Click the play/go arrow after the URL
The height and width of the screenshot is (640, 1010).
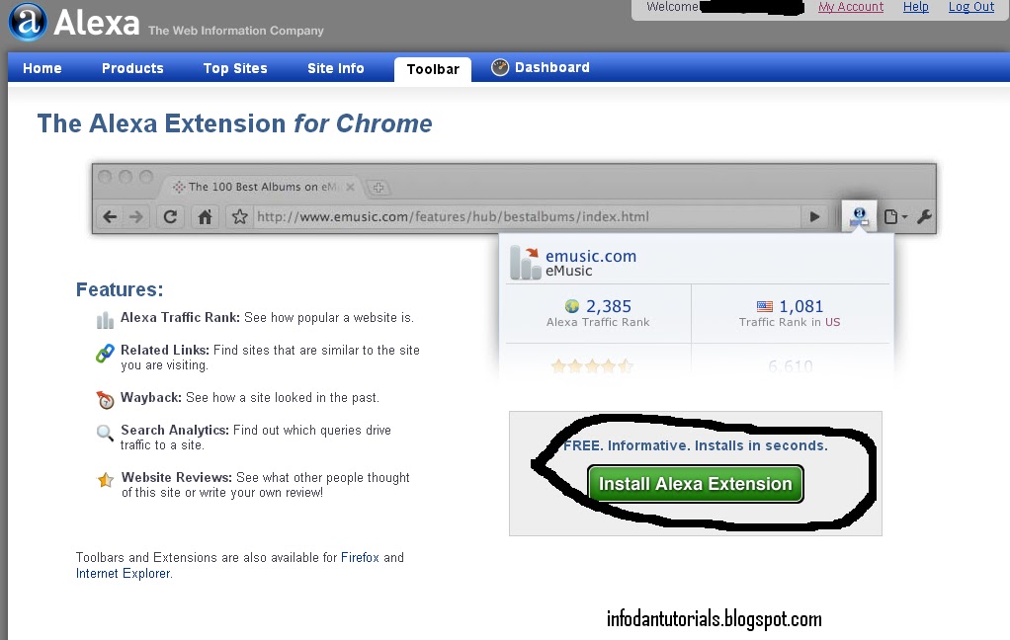[815, 217]
